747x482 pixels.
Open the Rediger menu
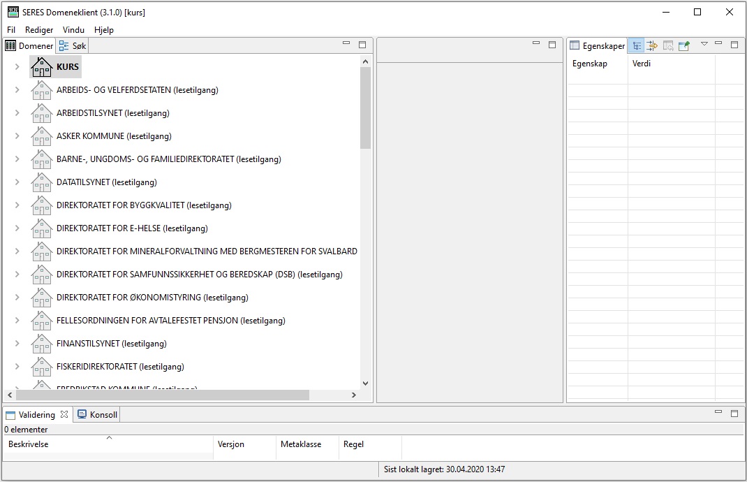coord(39,29)
